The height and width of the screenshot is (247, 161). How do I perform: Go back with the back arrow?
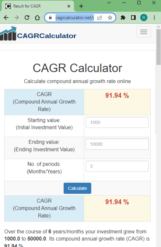point(6,18)
